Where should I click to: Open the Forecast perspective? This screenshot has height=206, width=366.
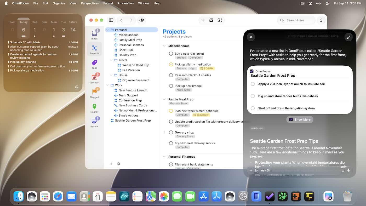[94, 78]
